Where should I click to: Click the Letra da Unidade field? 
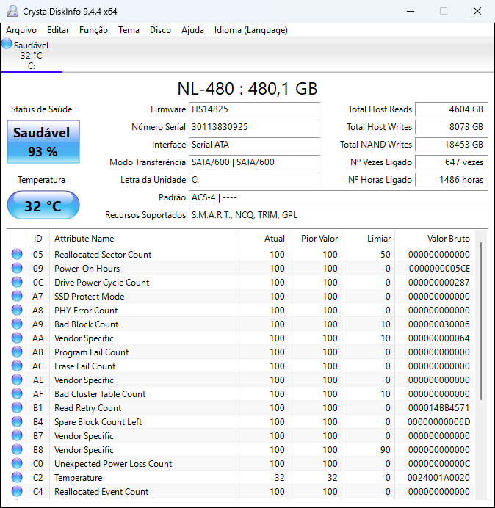pos(254,179)
